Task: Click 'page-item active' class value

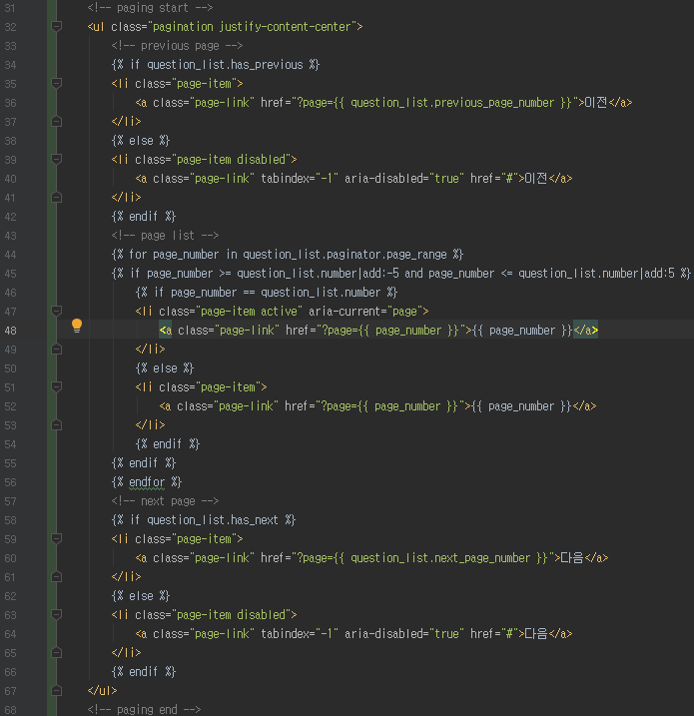Action: [x=249, y=312]
